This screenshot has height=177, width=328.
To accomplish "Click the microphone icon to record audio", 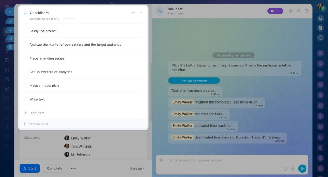I will tap(293, 168).
